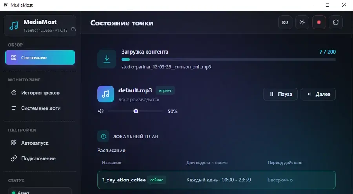353x194 pixels.
Task: Click the grid icon beside Автозапуск
Action: (x=14, y=143)
